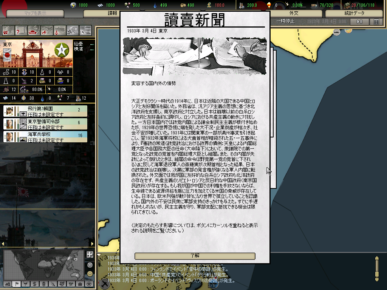Select the economic dollar map mode

click(x=34, y=284)
